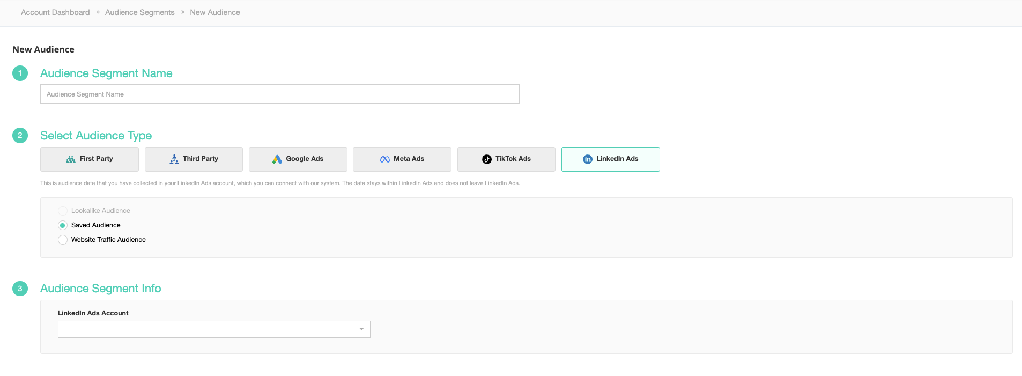The height and width of the screenshot is (376, 1022).
Task: Select the Saved Audience radio option
Action: click(63, 225)
